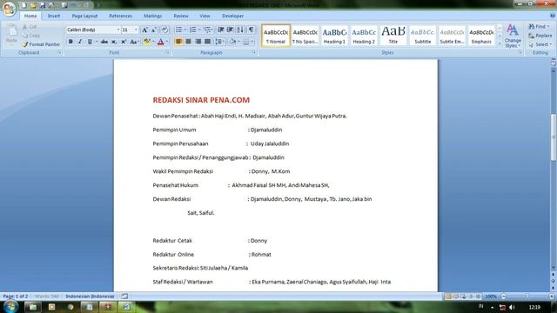
Task: Expand the Clipboard pane launcher
Action: (59, 52)
